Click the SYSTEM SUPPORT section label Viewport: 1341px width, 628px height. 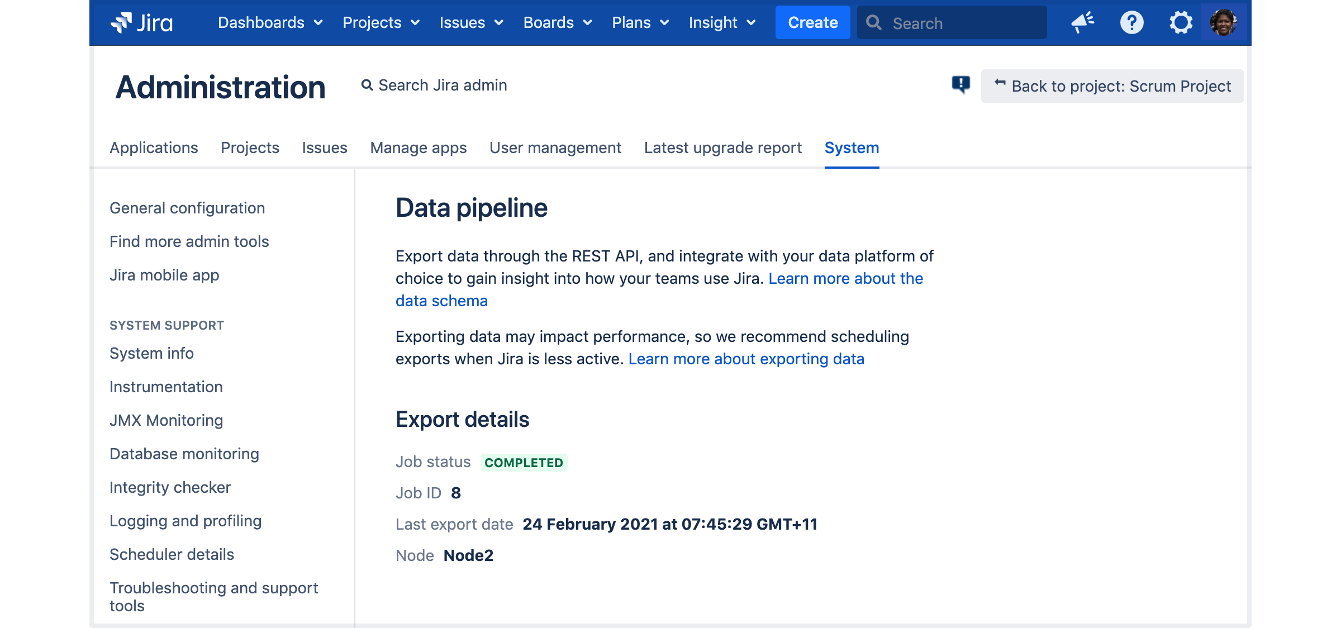(167, 325)
